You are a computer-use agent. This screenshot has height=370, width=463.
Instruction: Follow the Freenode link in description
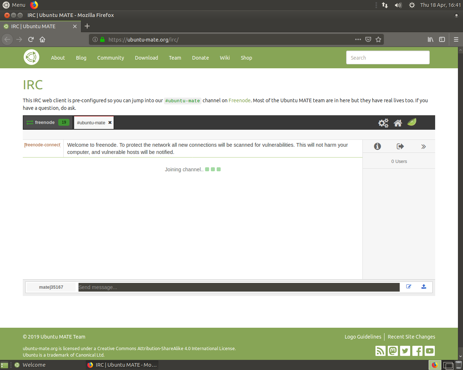239,100
